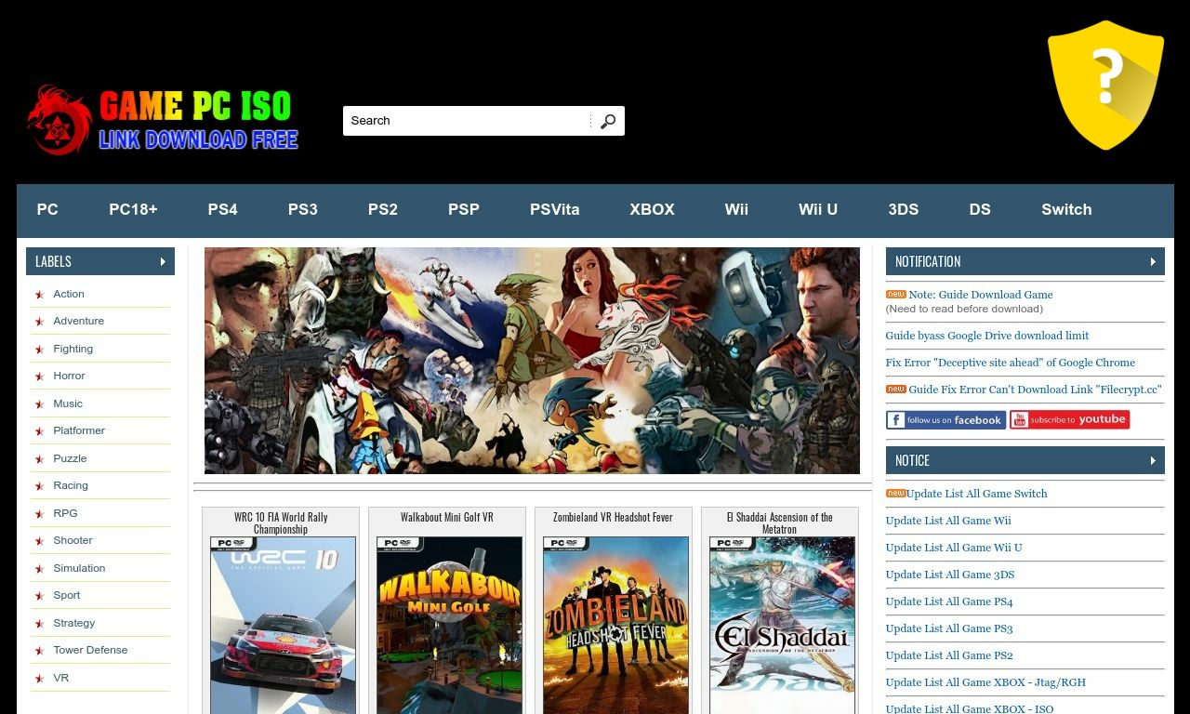This screenshot has height=714, width=1190.
Task: Open Note: Guide Download Game link
Action: click(980, 295)
